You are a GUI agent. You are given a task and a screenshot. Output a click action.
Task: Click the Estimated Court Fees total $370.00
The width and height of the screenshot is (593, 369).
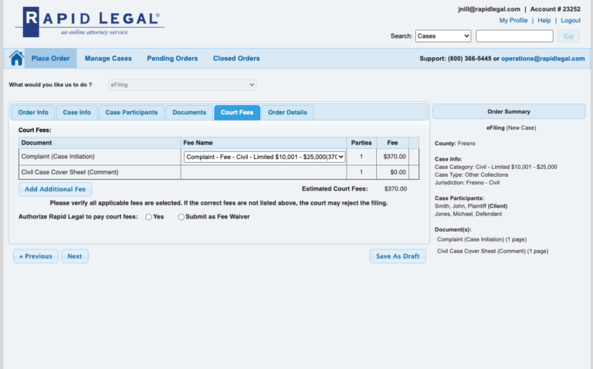[395, 188]
